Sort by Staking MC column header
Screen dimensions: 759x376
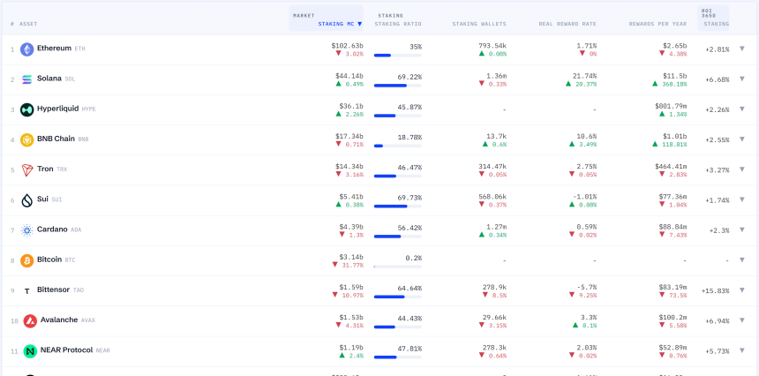[x=340, y=24]
